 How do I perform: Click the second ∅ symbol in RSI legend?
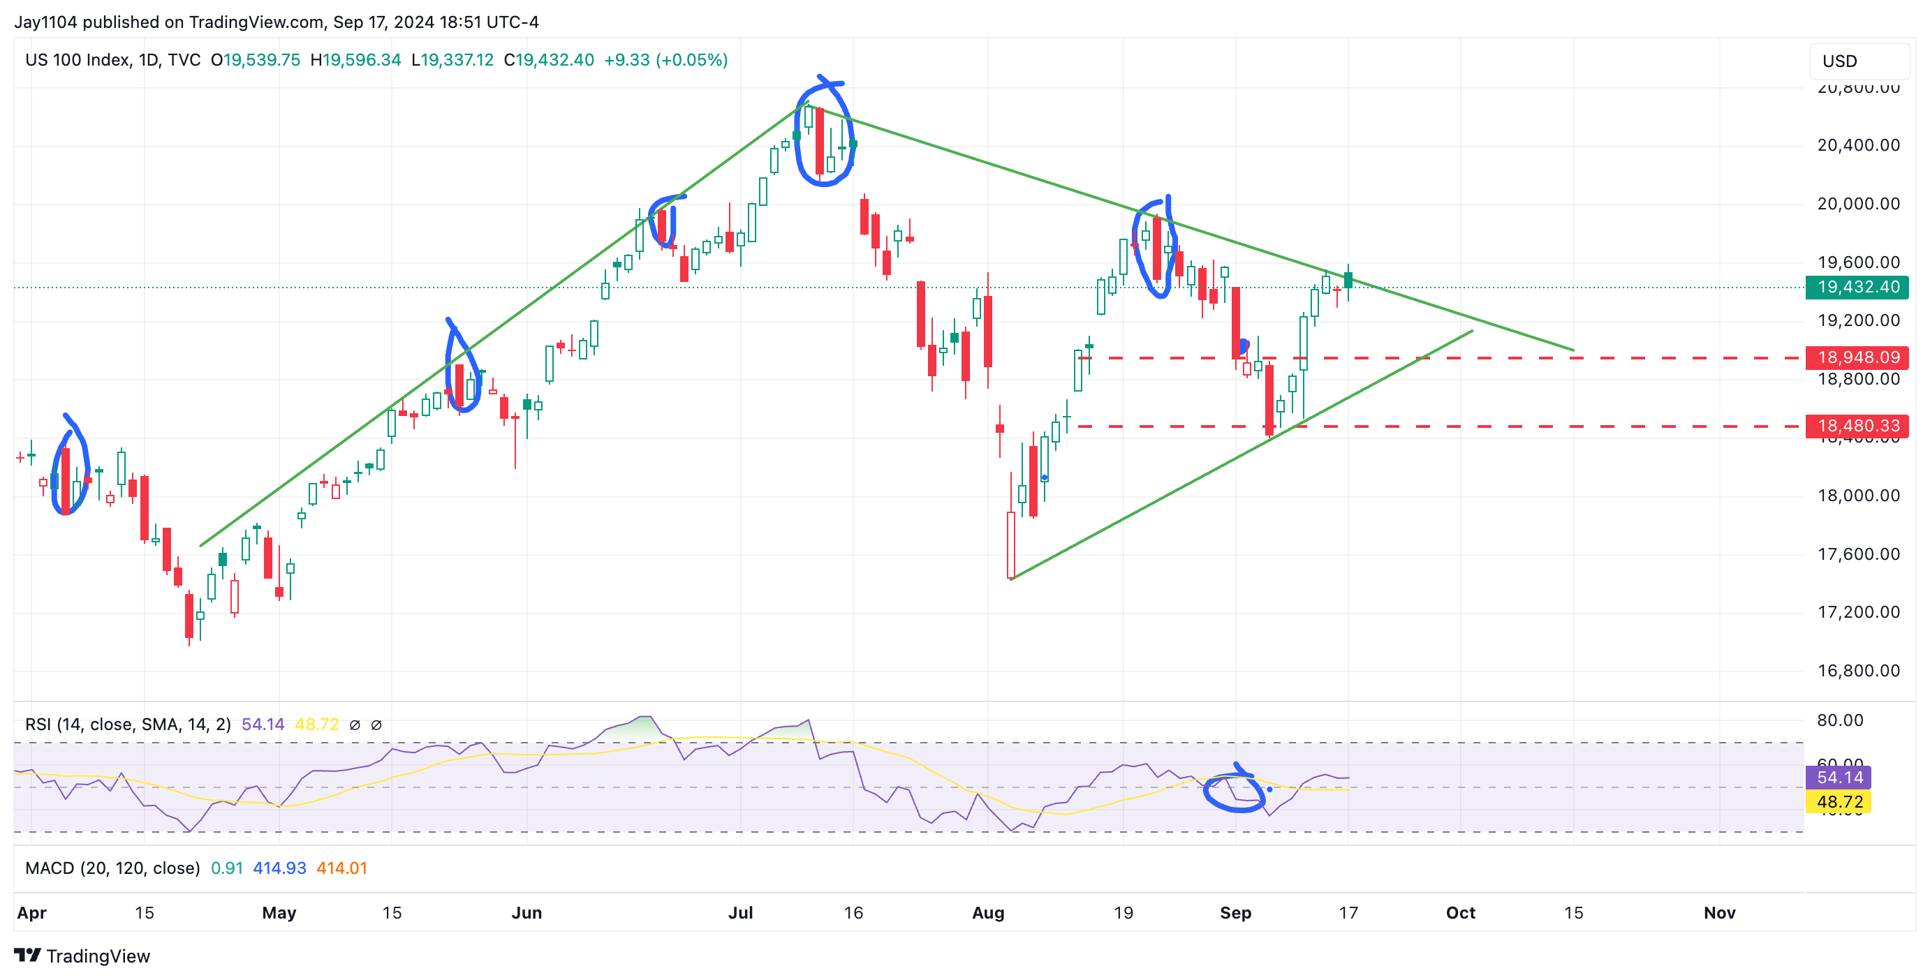[x=377, y=725]
